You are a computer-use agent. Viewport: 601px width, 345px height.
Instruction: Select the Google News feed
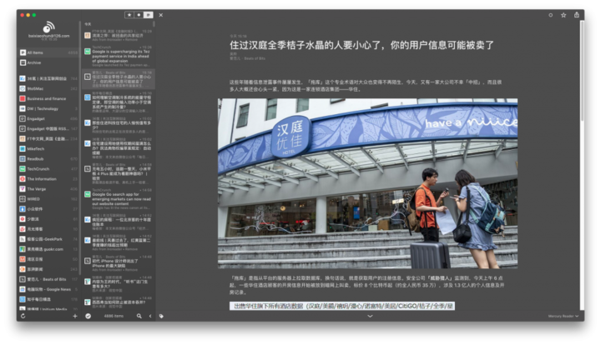pyautogui.click(x=49, y=289)
